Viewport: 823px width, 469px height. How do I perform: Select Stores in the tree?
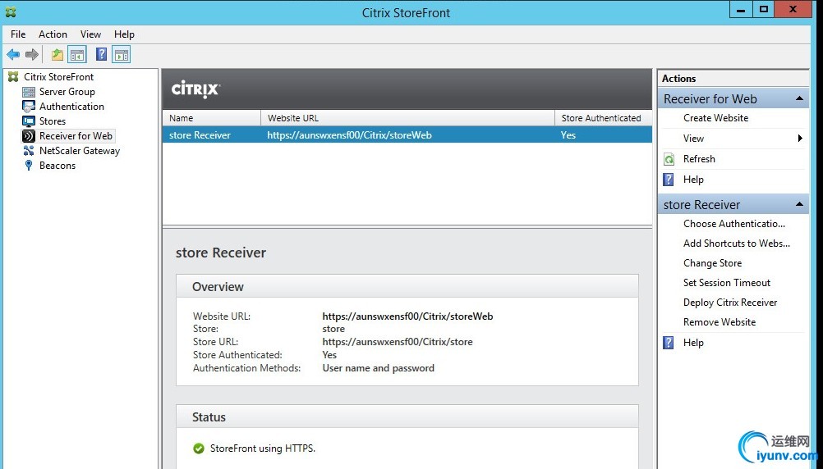point(53,121)
